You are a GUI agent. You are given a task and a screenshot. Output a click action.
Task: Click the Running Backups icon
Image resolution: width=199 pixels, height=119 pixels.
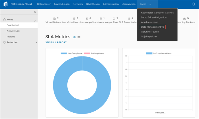[185, 19]
